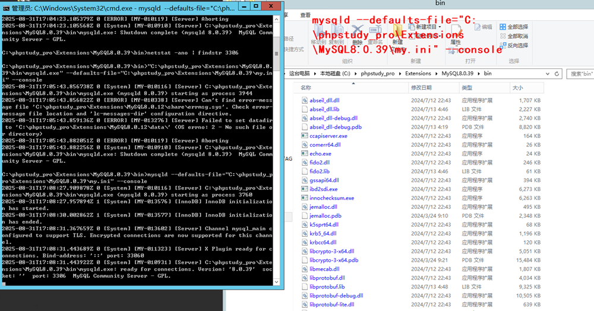This screenshot has height=311, width=594.
Task: Focus the 搜索"bin" search box
Action: pyautogui.click(x=580, y=74)
